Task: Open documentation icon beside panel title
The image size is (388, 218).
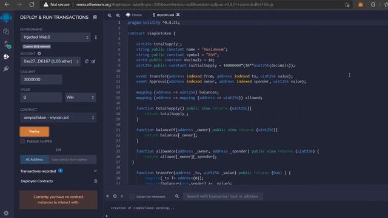Action: (x=95, y=17)
